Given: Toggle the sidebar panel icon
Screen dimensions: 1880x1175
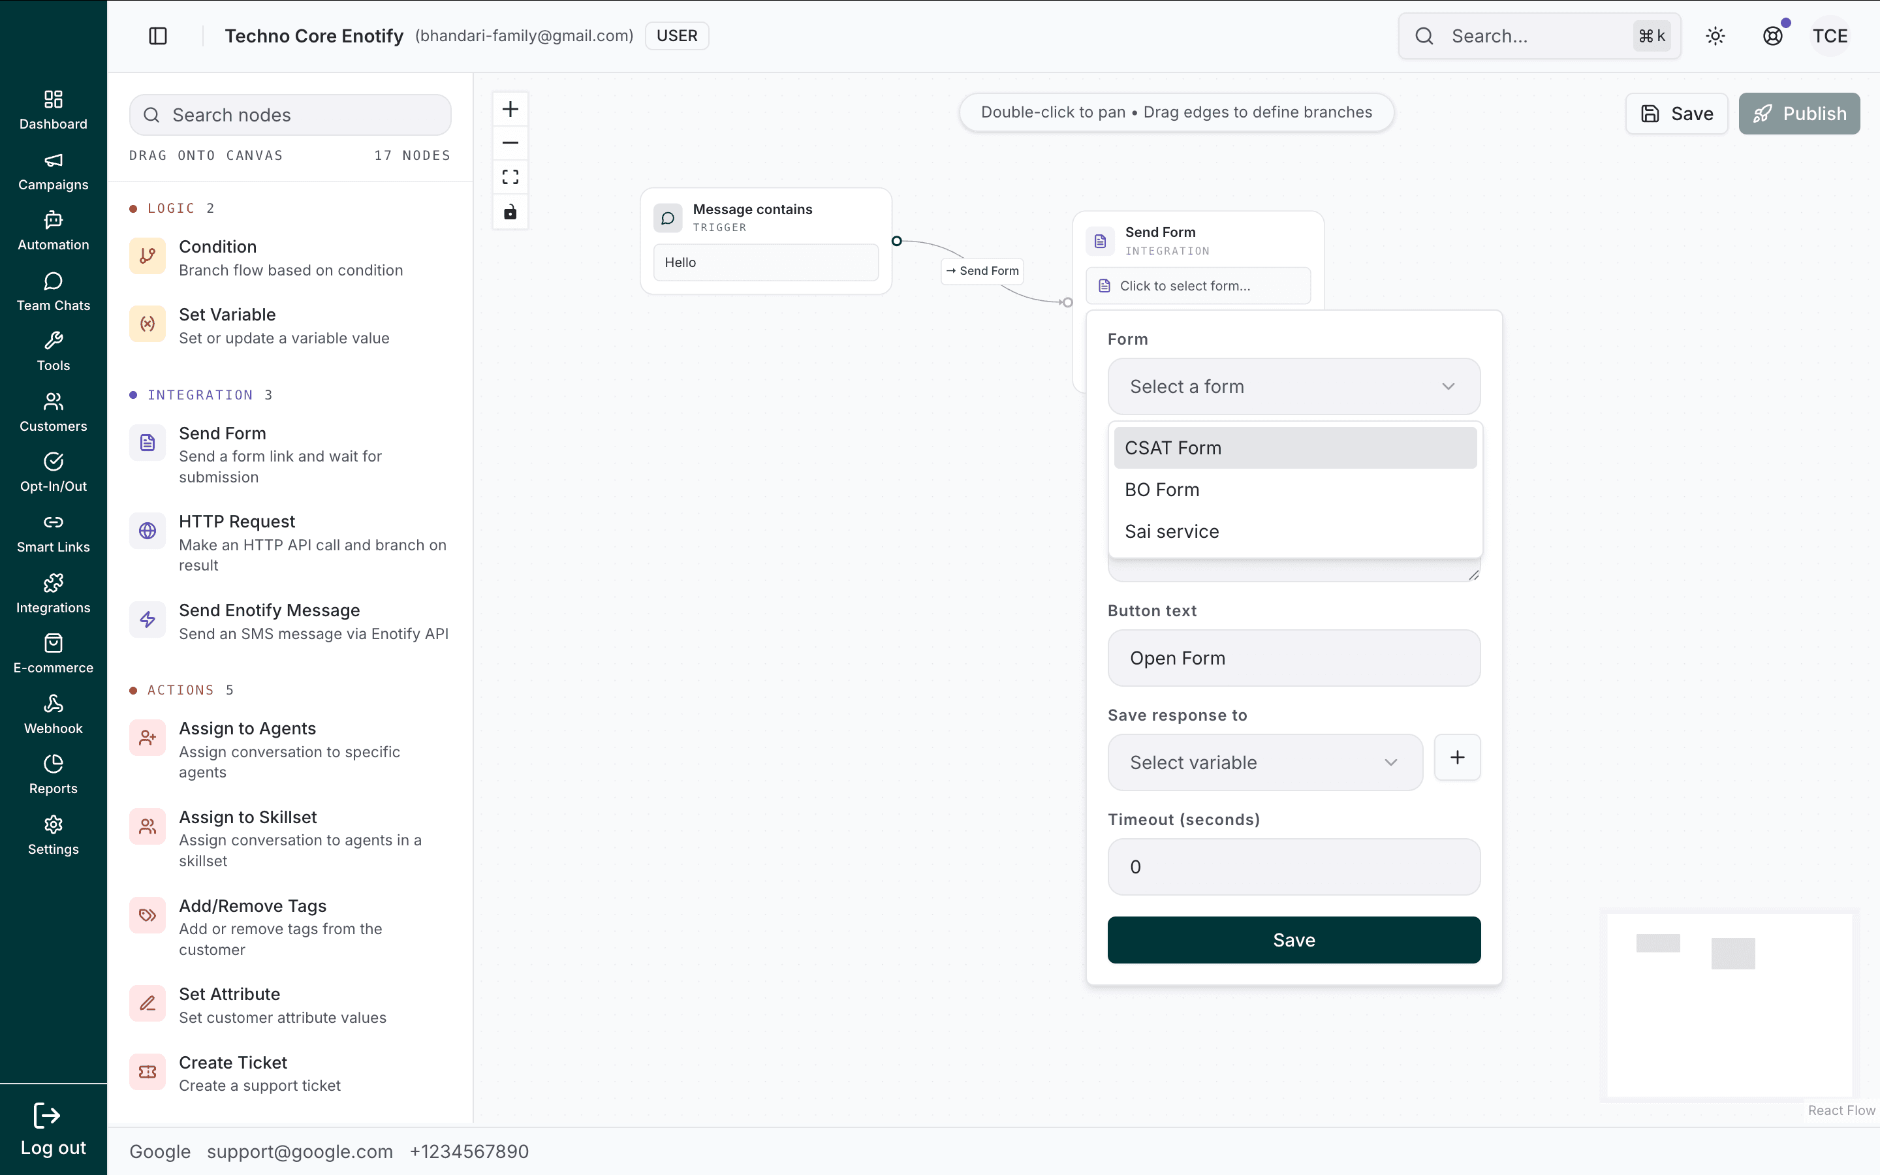Looking at the screenshot, I should [158, 36].
